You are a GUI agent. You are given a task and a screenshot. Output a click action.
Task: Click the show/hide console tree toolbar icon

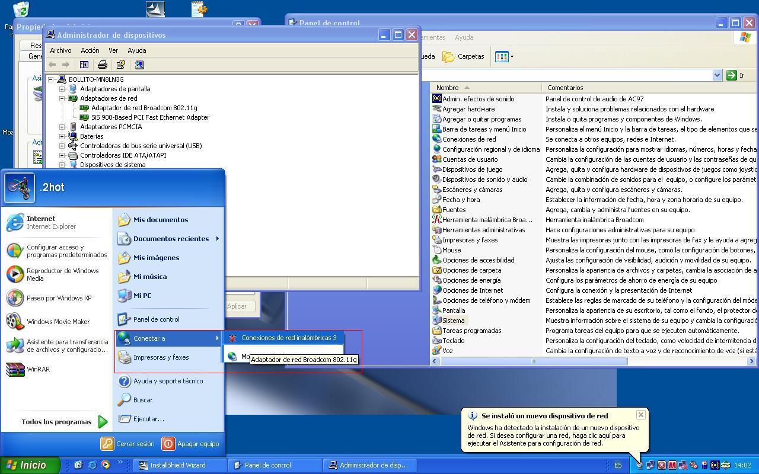[84, 65]
